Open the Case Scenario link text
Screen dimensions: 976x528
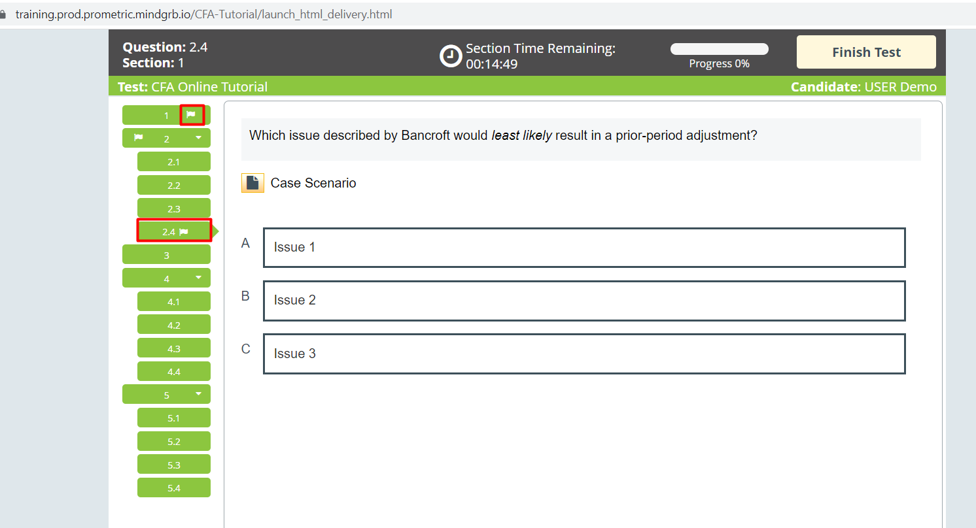(313, 183)
